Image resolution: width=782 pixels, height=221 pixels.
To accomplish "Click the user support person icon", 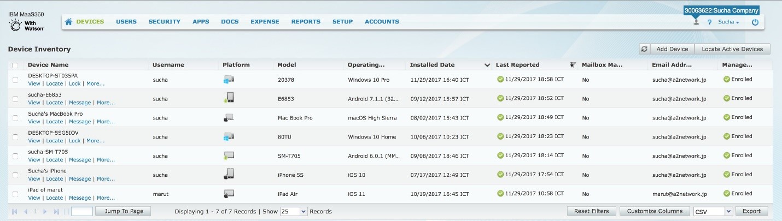I will [x=696, y=22].
